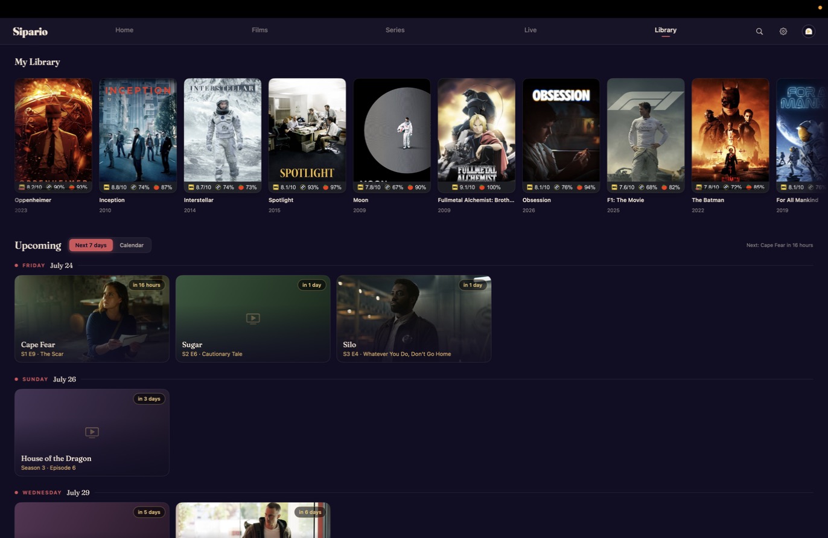828x538 pixels.
Task: Open the profile avatar menu
Action: [x=809, y=31]
